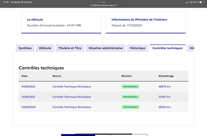Image resolution: width=207 pixels, height=136 pixels.
Task: Click the Le véhicule card title
Action: (35, 20)
